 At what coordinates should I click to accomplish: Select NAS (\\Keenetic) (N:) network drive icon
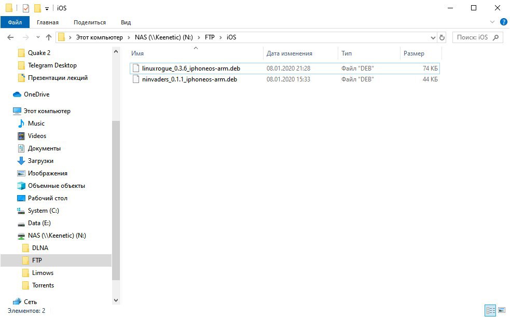(x=21, y=236)
